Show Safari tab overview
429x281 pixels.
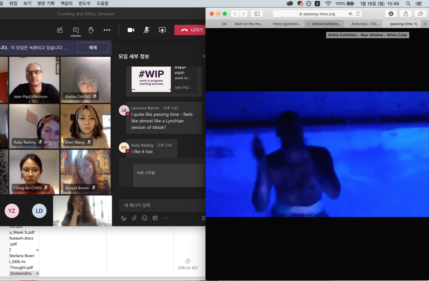[421, 14]
